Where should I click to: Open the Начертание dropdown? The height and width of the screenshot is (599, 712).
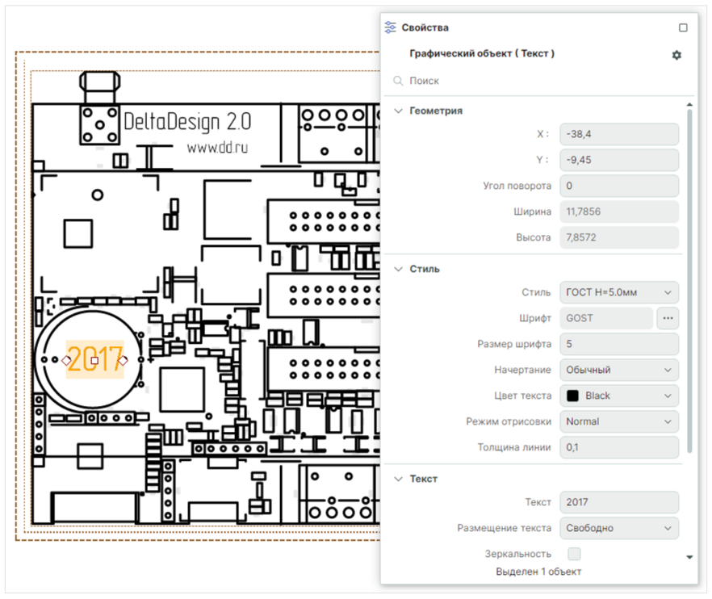tap(618, 370)
